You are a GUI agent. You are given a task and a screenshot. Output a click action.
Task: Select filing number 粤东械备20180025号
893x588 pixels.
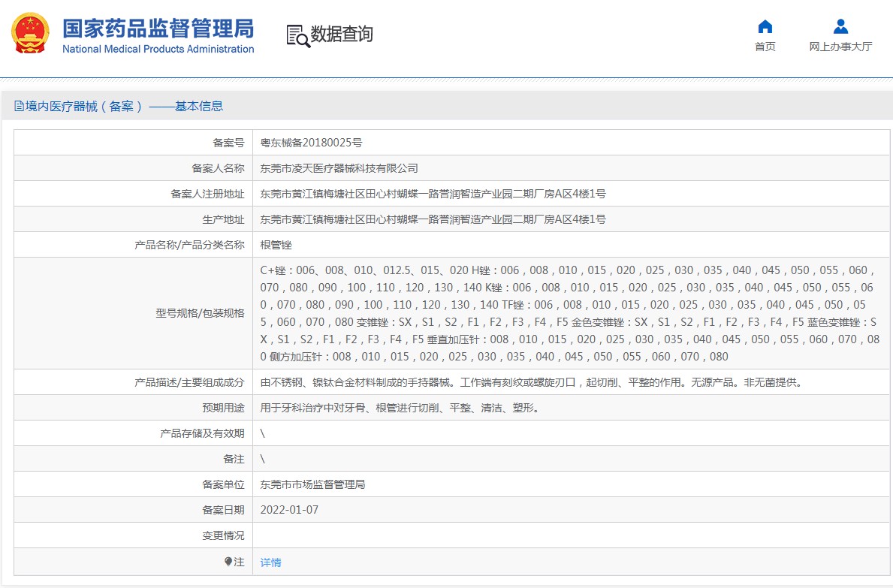pos(311,143)
